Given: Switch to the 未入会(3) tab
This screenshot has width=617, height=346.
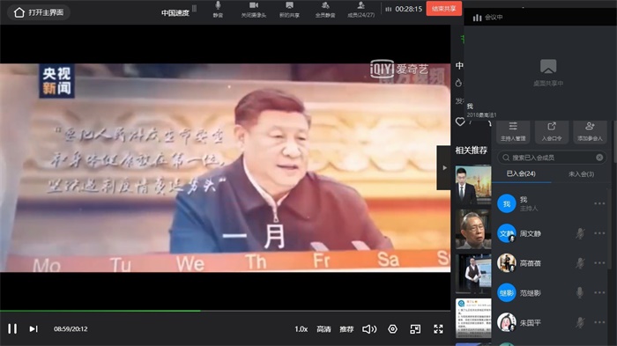Looking at the screenshot, I should coord(581,173).
